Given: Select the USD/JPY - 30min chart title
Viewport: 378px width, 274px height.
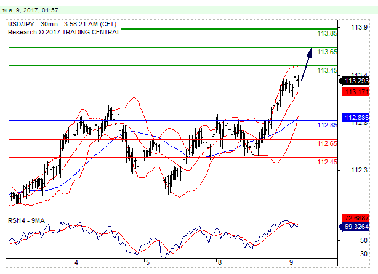Looking at the screenshot, I should (x=62, y=25).
